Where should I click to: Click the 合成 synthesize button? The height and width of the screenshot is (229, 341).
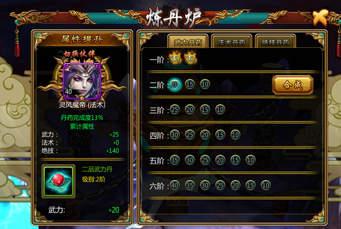point(293,85)
